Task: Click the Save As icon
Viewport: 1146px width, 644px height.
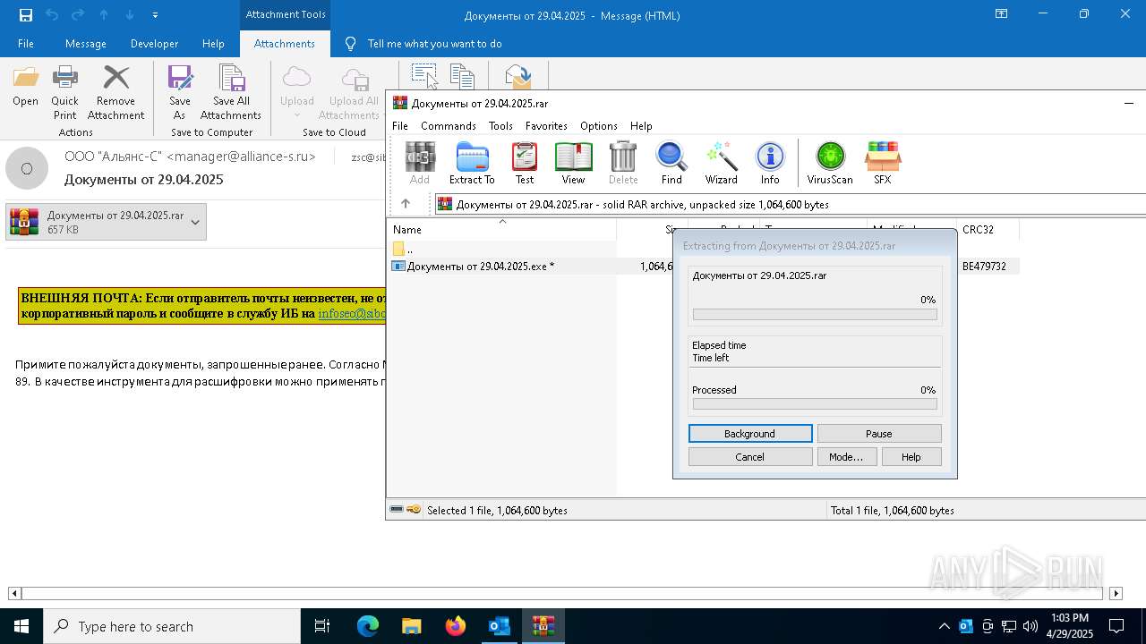Action: [180, 92]
